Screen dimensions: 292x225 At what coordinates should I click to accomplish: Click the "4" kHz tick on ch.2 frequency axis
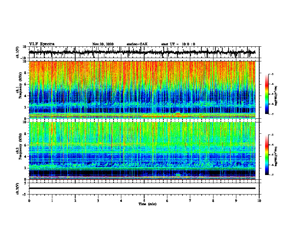click(x=25, y=157)
